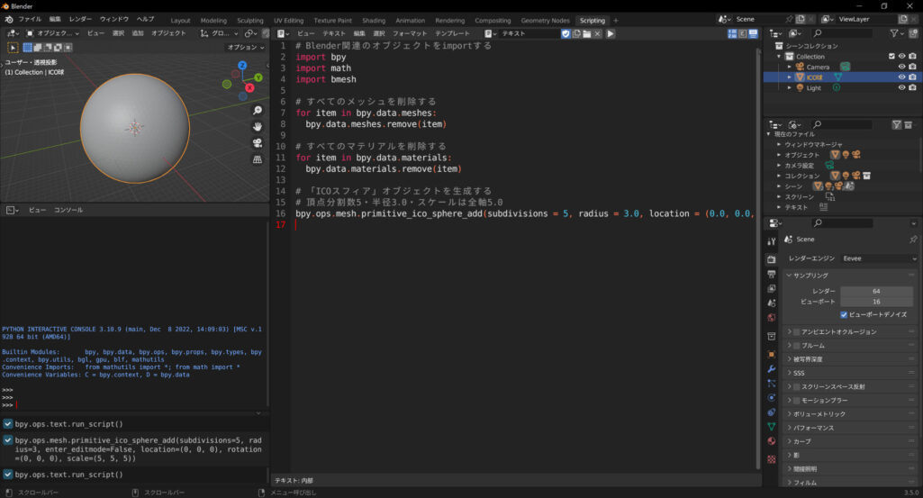Open Object Data green triangle tab
Image resolution: width=923 pixels, height=498 pixels.
(x=771, y=426)
